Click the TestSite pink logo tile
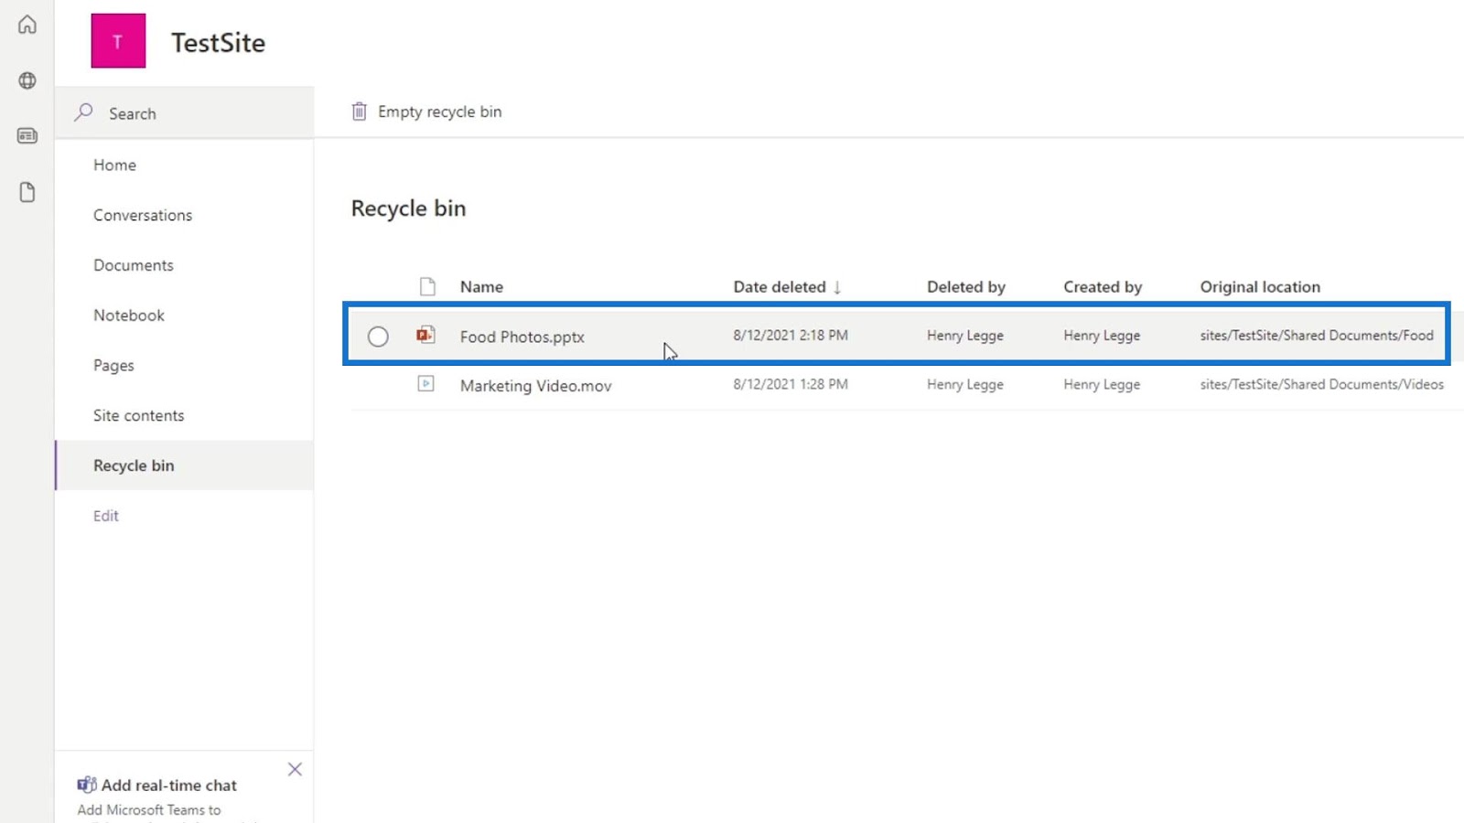This screenshot has height=823, width=1464. [118, 41]
